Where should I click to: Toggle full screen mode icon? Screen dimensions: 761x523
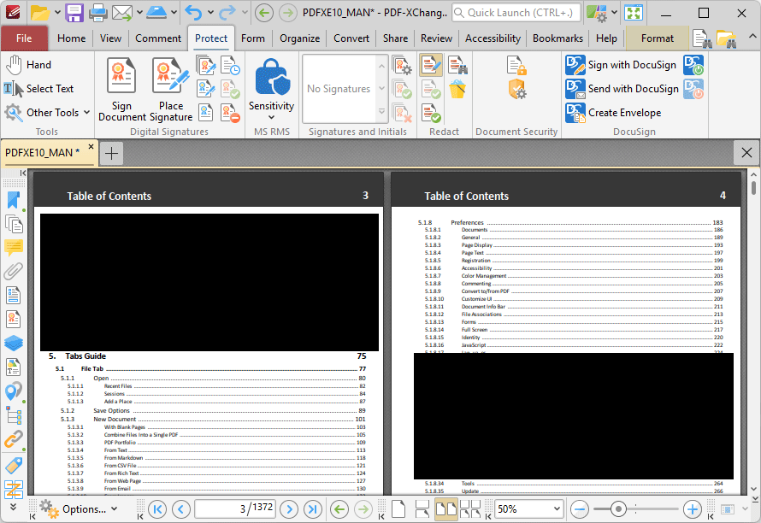634,13
